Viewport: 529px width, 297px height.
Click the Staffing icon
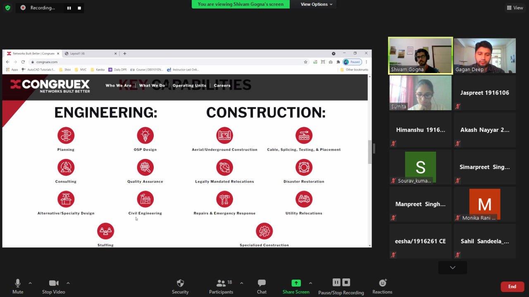tap(105, 231)
